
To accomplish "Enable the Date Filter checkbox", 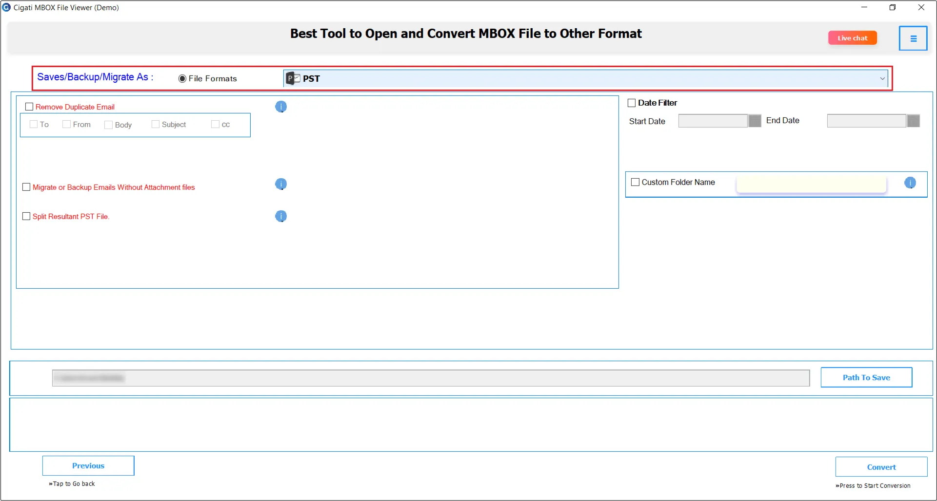I will coord(632,103).
